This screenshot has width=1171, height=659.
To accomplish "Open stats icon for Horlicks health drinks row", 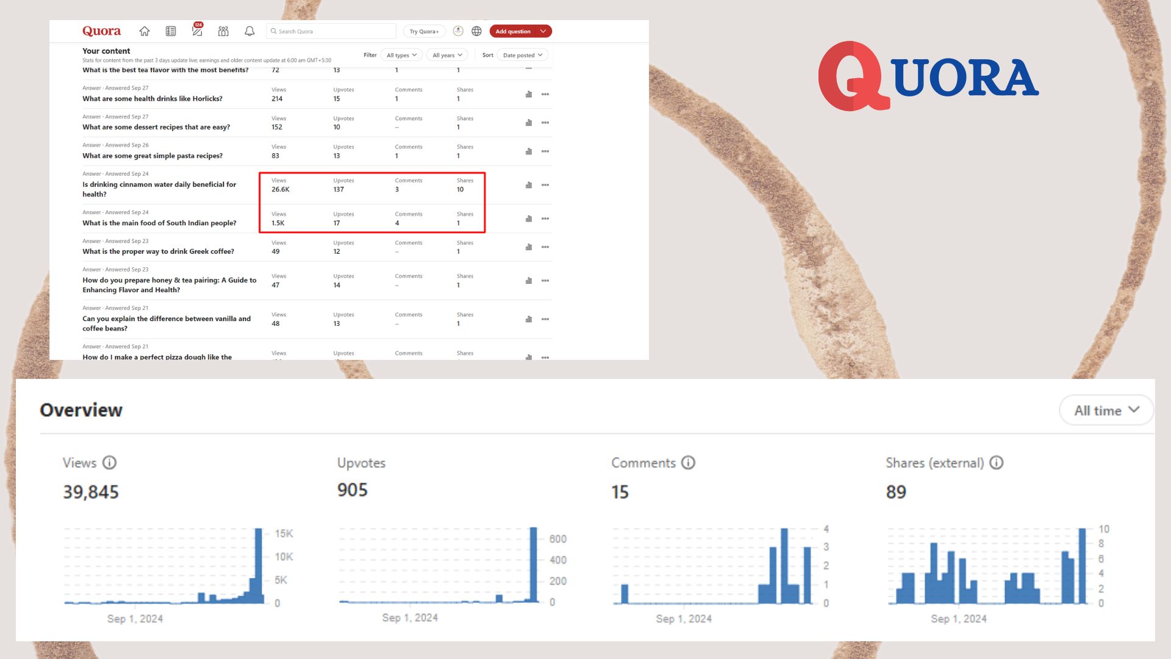I will [x=529, y=94].
